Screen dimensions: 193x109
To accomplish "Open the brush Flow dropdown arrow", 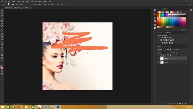I will [55, 5].
